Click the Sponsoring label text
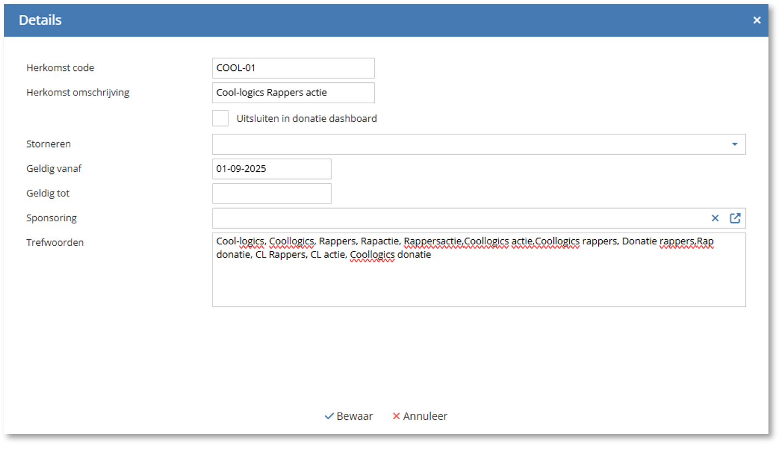The height and width of the screenshot is (450, 780). coord(52,218)
